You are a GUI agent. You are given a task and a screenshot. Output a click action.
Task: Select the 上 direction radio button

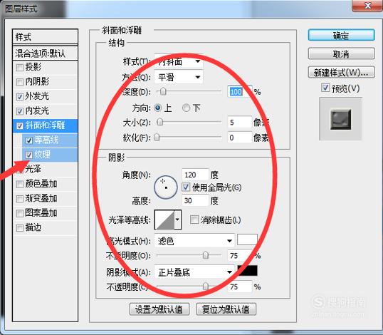(158, 108)
